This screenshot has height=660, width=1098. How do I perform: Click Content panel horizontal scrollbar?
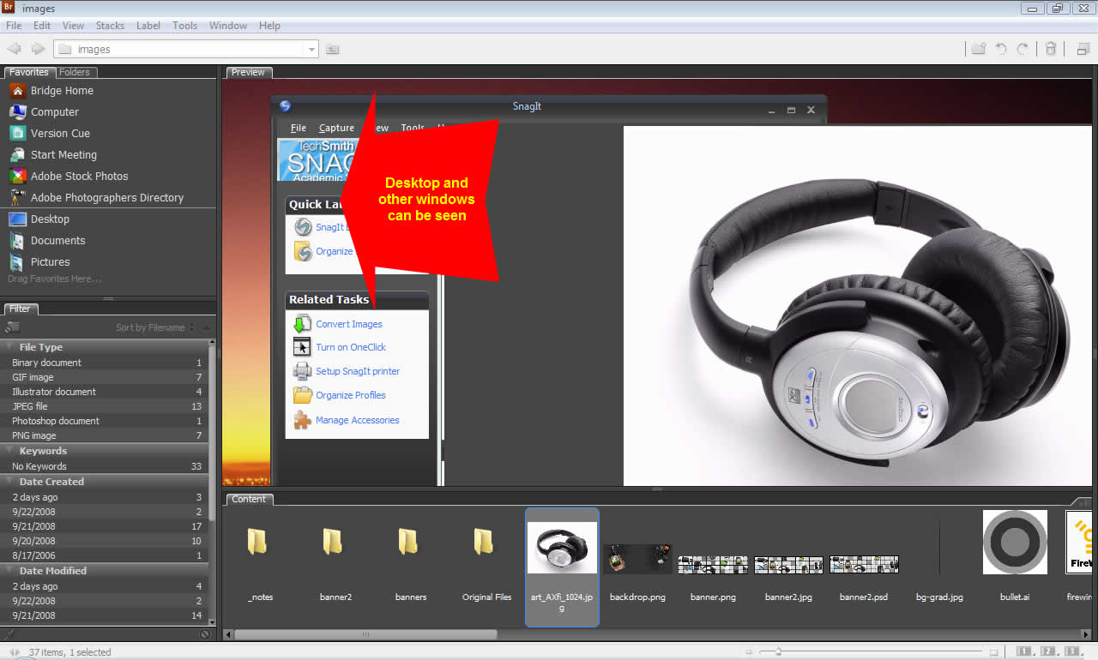click(365, 634)
